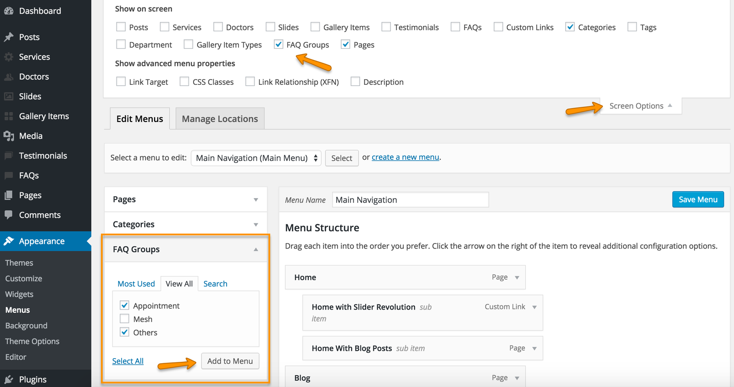Enable the CSS Classes advanced property
734x387 pixels.
(184, 82)
